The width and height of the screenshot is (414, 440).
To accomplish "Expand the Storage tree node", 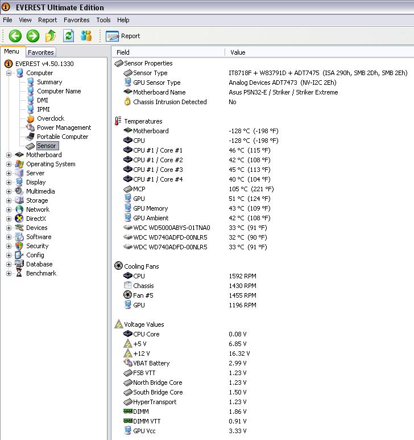I will tap(9, 200).
